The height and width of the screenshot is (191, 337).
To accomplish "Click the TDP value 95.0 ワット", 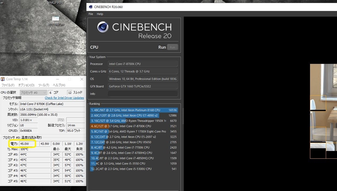I will [75, 131].
